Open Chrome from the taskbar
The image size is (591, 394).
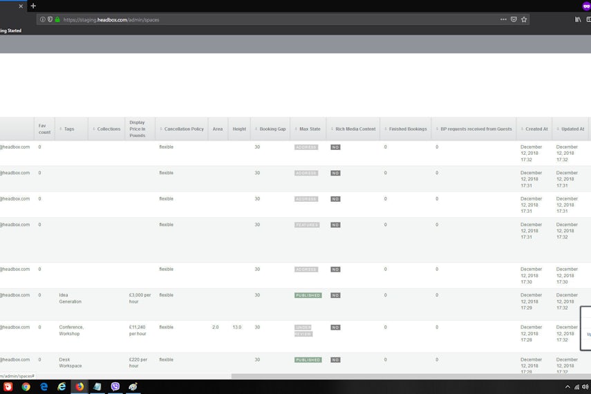[x=26, y=387]
